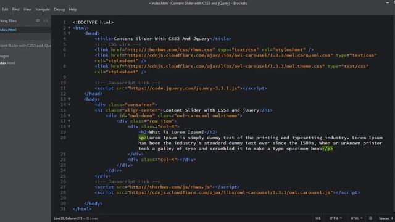395x222 pixels.
Task: Click the CSS Link comment on line 5
Action: click(x=118, y=44)
